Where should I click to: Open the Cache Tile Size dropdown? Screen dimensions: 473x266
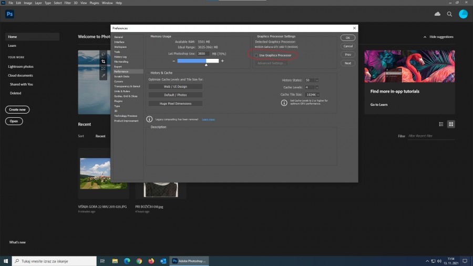(318, 95)
